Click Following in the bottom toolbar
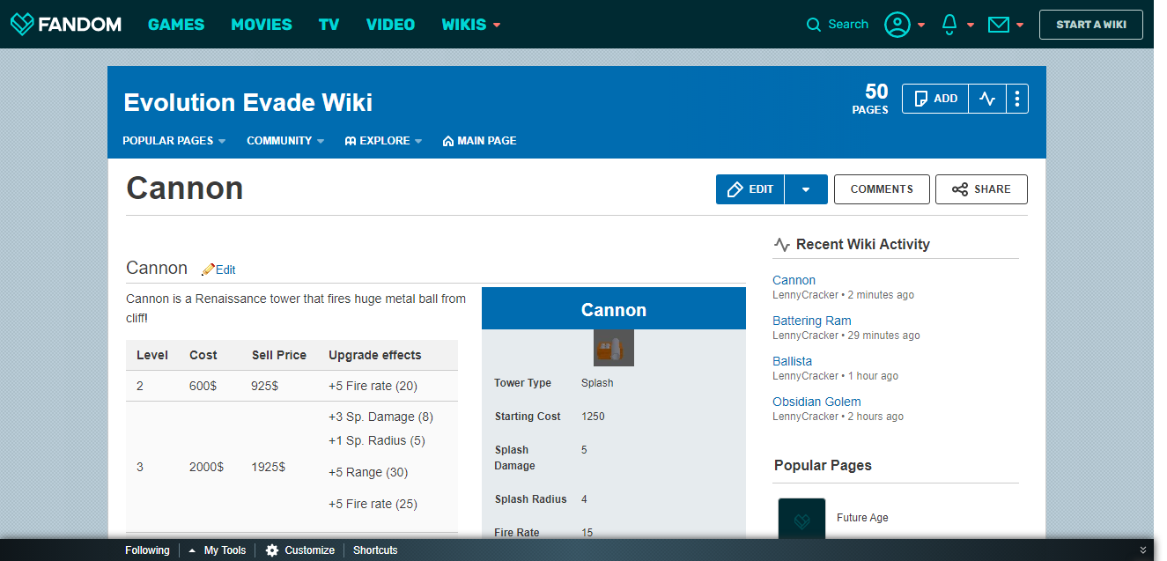 pyautogui.click(x=147, y=550)
